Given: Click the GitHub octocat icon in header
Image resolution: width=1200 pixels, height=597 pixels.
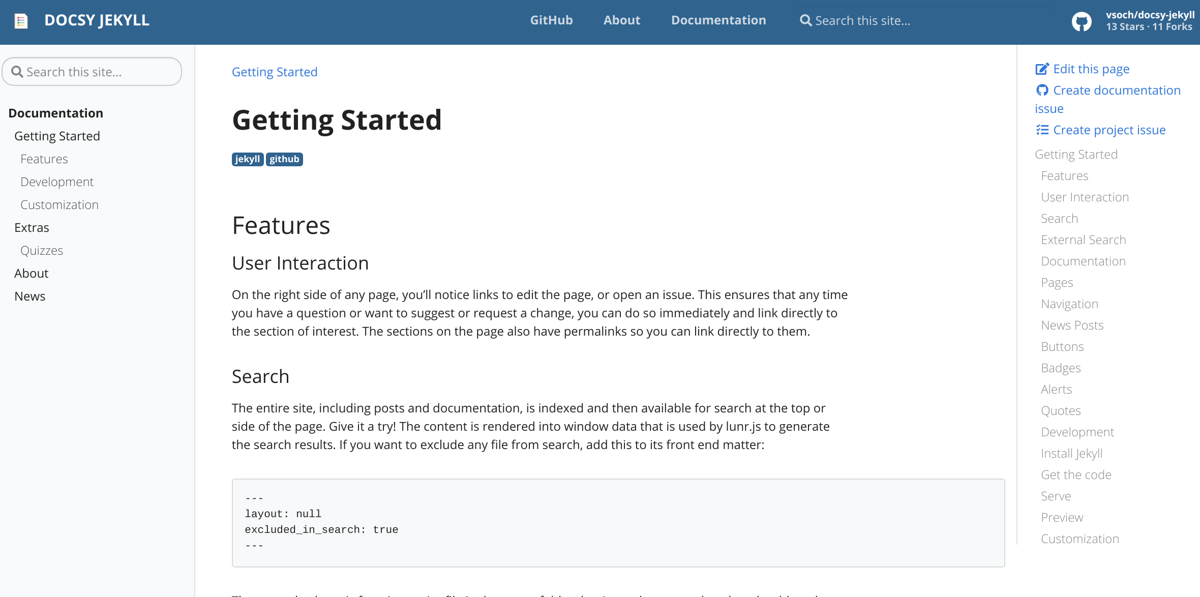Looking at the screenshot, I should click(1082, 21).
